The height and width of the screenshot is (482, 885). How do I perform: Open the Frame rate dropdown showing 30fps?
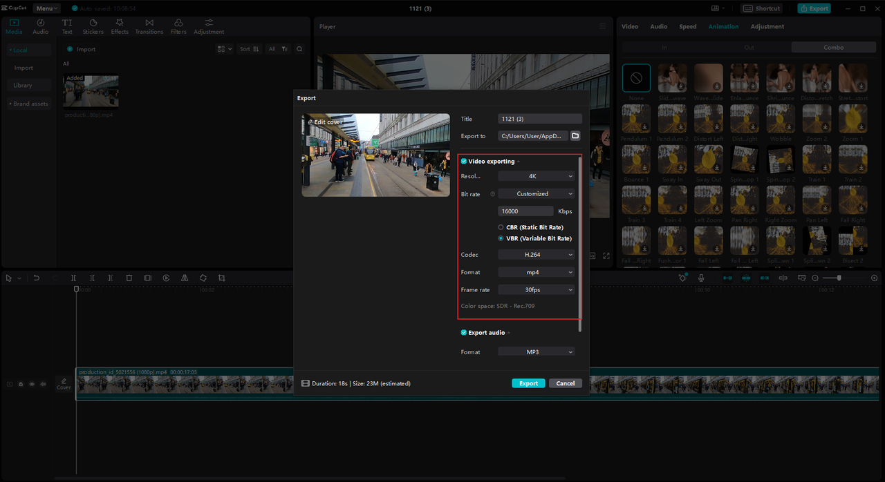click(x=537, y=290)
